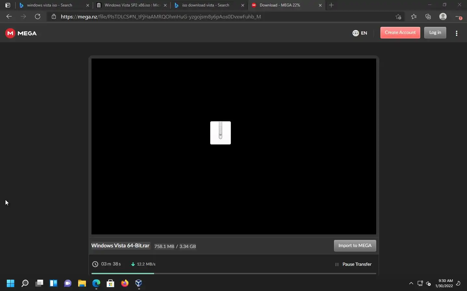This screenshot has height=291, width=467.
Task: Click Import to MEGA button
Action: (355, 246)
